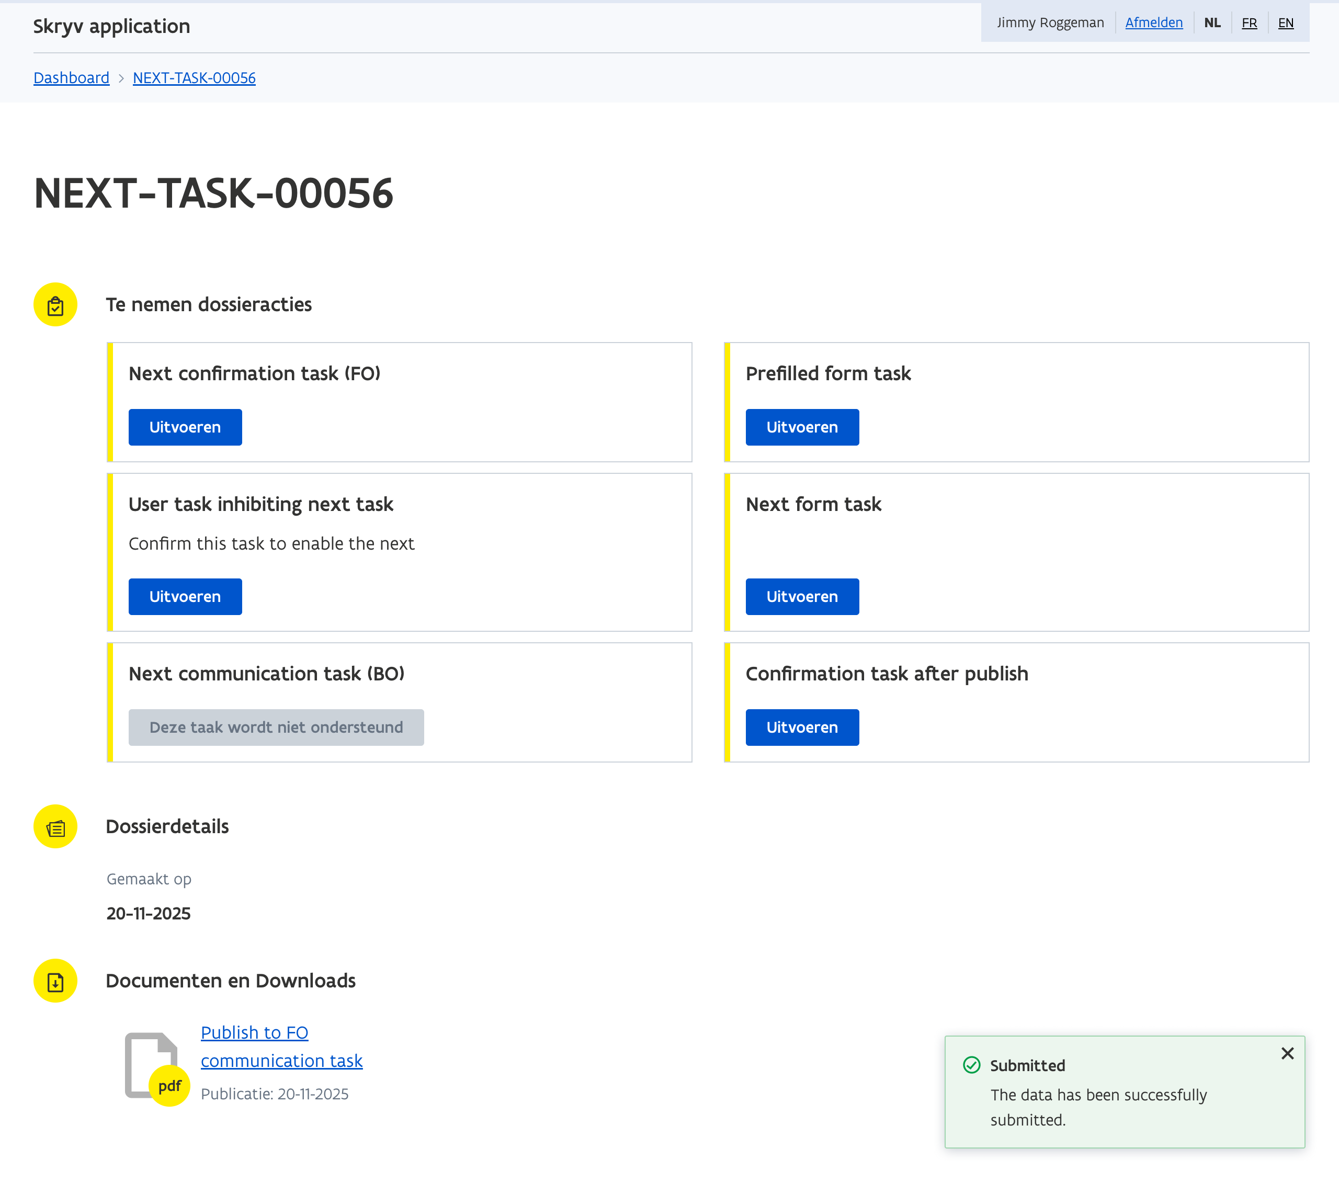Execute User task inhibiting next task
Screen dimensions: 1339x1182
click(x=185, y=597)
